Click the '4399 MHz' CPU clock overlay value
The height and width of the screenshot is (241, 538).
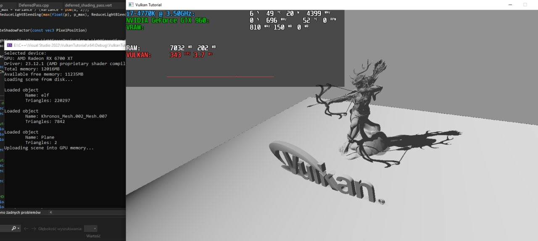click(x=319, y=13)
